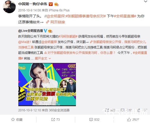
Task: Open the poster name 中国第一狗仔卓伟
Action: tap(33, 4)
